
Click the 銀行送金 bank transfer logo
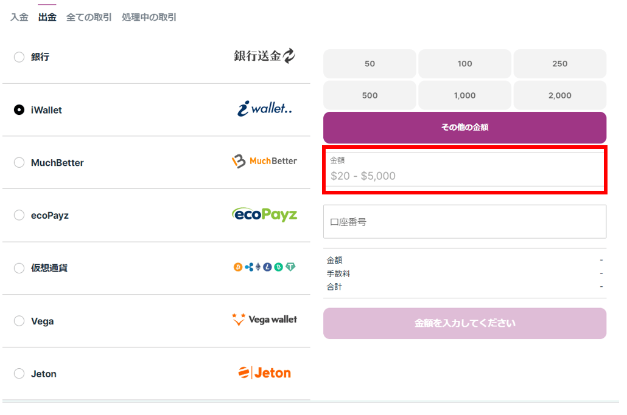point(265,56)
